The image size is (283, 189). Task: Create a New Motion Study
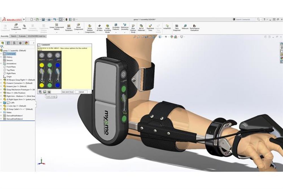tap(133, 29)
